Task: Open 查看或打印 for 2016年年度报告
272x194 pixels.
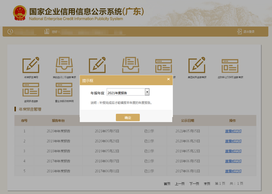Action: pyautogui.click(x=233, y=171)
